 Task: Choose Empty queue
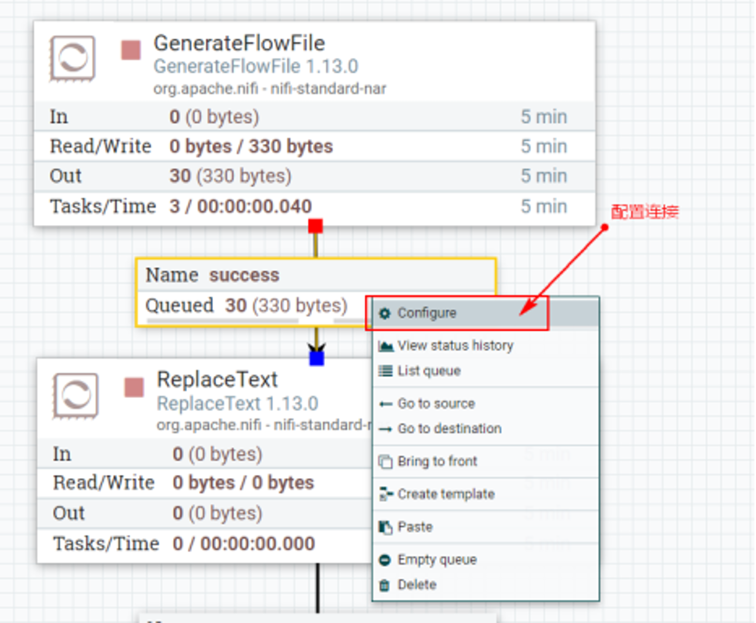(486, 560)
